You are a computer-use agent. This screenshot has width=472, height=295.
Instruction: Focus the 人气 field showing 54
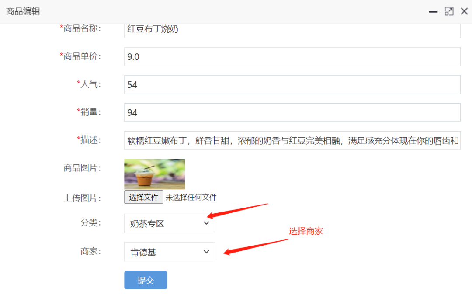click(x=292, y=85)
